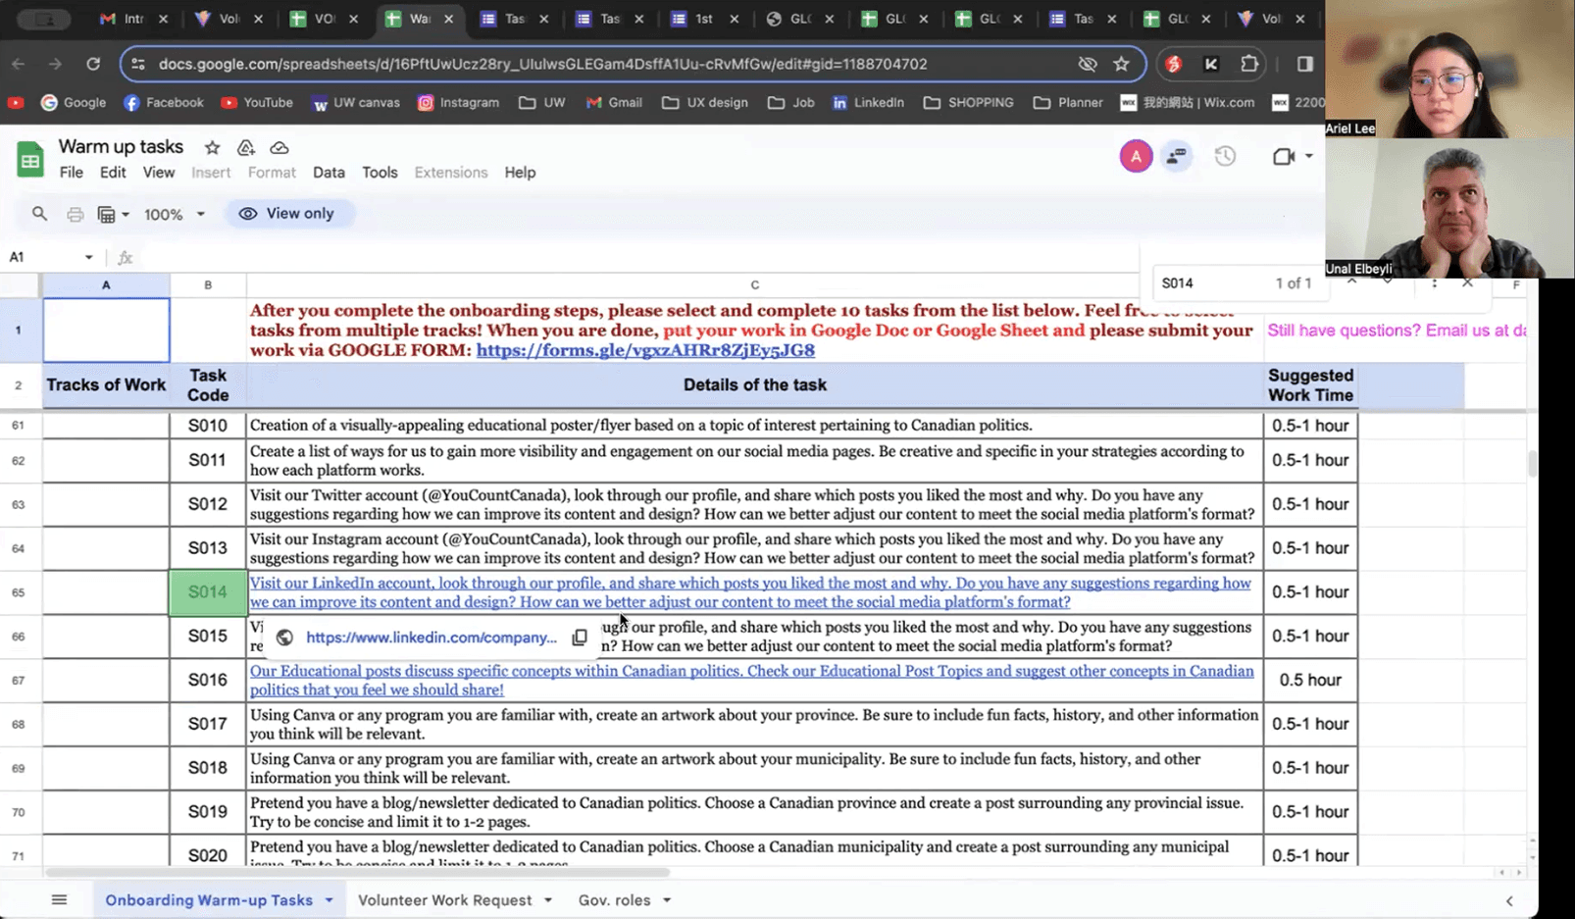Image resolution: width=1575 pixels, height=919 pixels.
Task: Click the add to Drive shortcut icon
Action: (x=246, y=147)
